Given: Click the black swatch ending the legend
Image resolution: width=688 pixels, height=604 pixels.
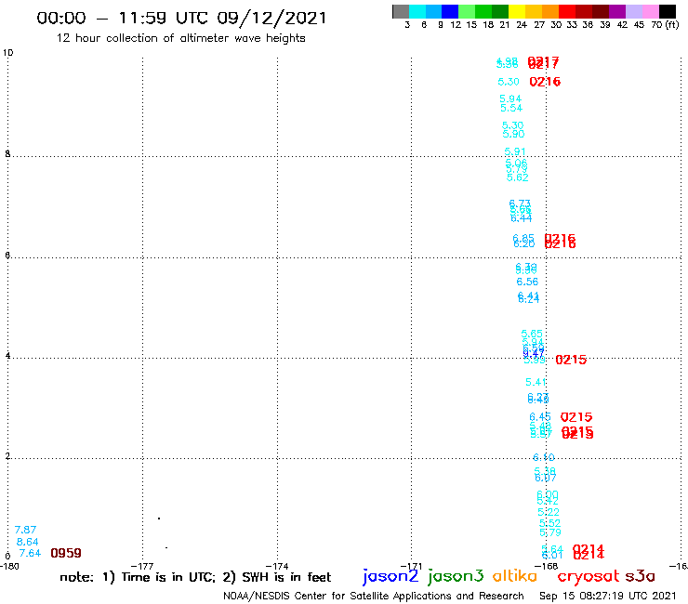Looking at the screenshot, I should pyautogui.click(x=668, y=11).
